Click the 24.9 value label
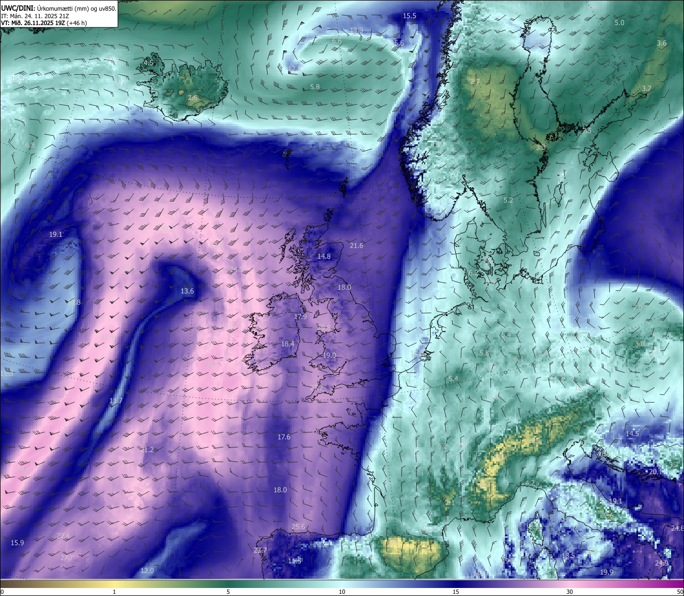 (662, 563)
